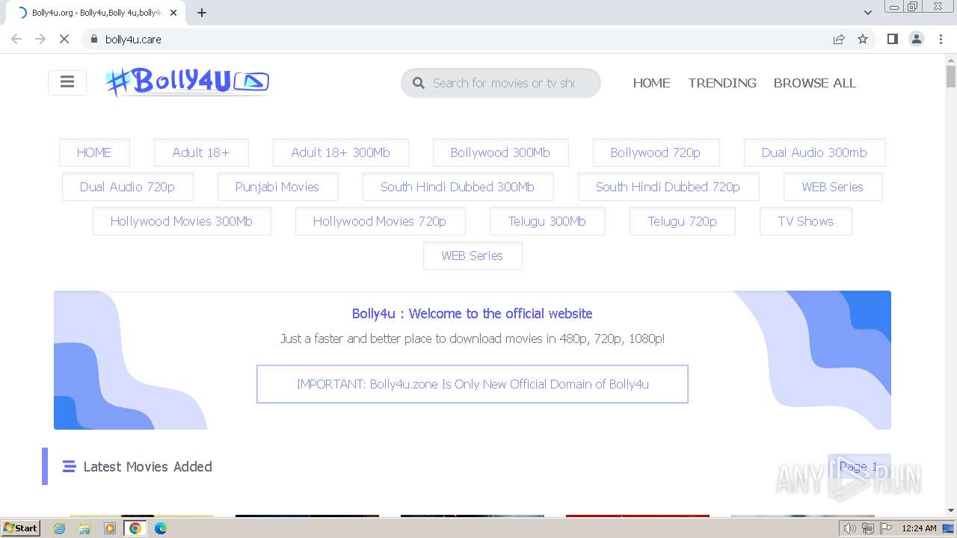
Task: Open BROWSE ALL in top navigation
Action: [814, 83]
